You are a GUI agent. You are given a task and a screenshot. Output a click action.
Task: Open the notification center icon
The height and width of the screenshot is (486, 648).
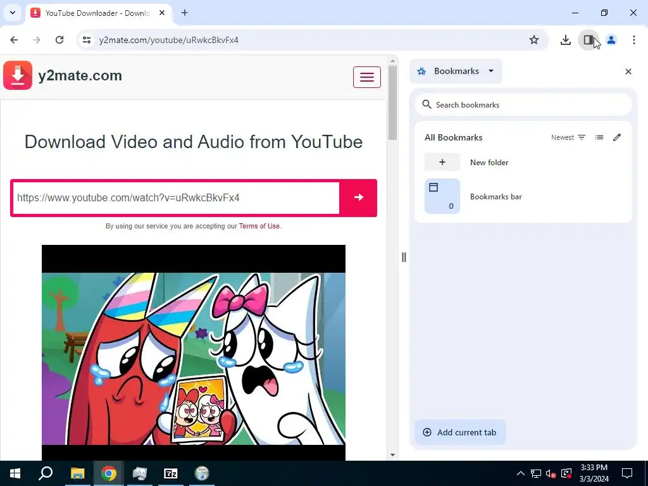627,473
